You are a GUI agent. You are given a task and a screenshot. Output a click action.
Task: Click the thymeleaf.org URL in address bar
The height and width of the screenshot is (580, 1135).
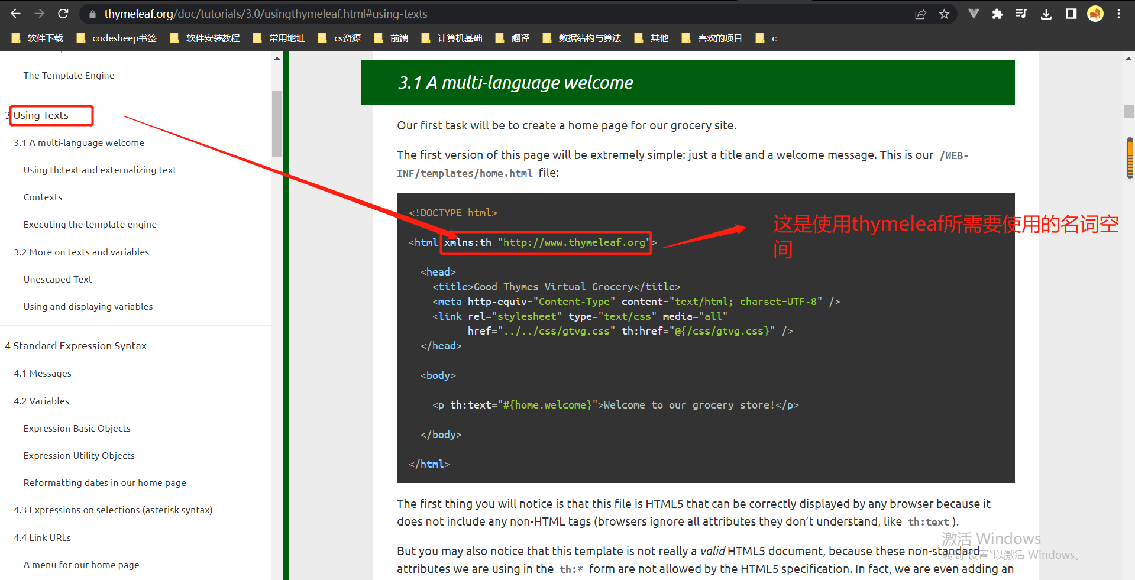coord(266,14)
